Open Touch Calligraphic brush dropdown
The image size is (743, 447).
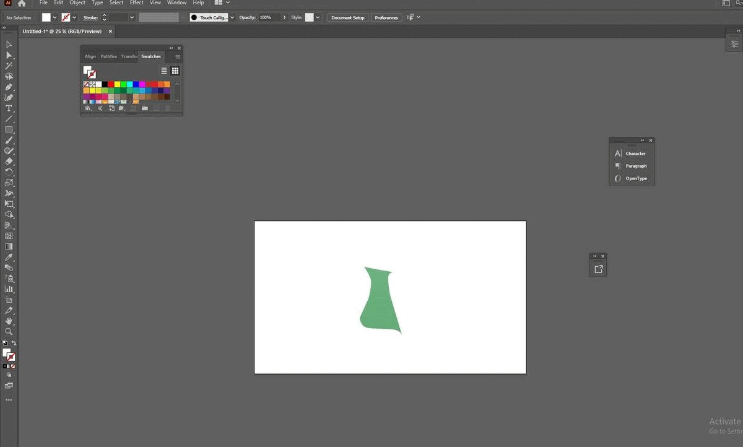point(232,17)
